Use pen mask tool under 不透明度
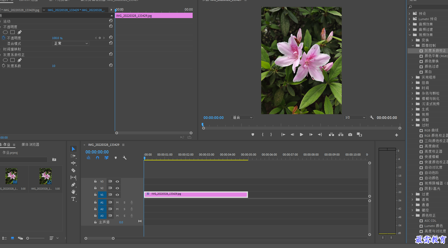448x248 pixels. (x=20, y=32)
